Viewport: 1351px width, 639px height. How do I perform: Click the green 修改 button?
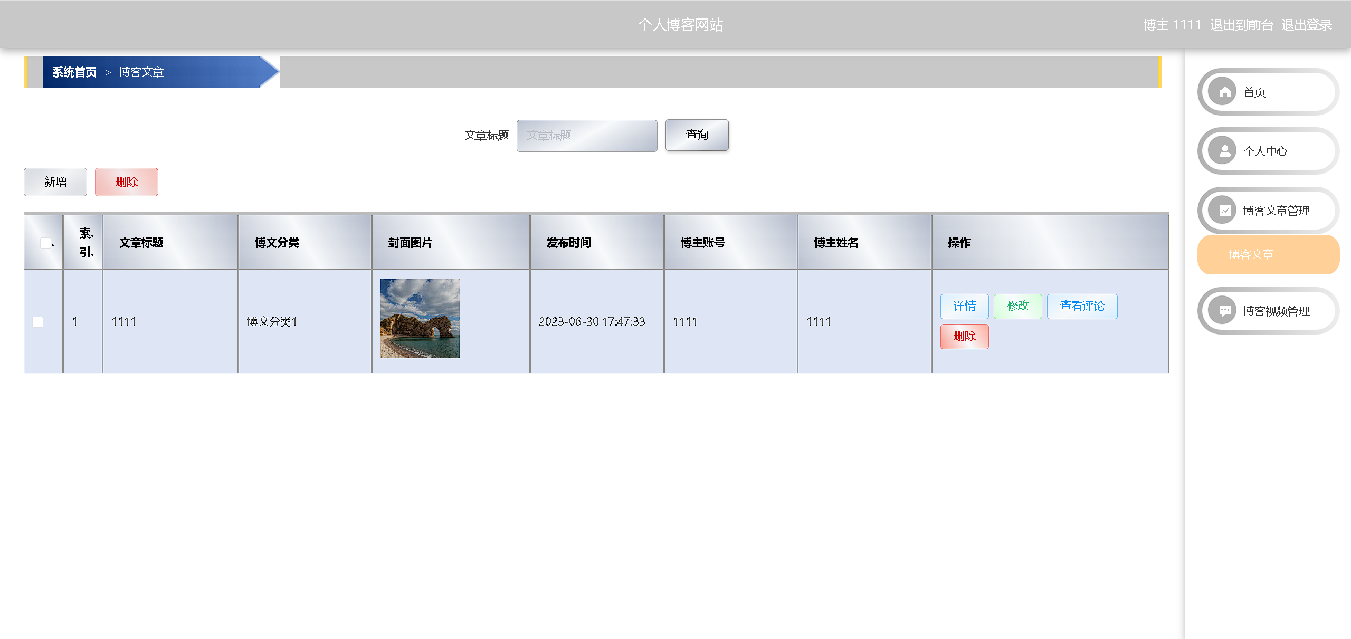[x=1017, y=306]
